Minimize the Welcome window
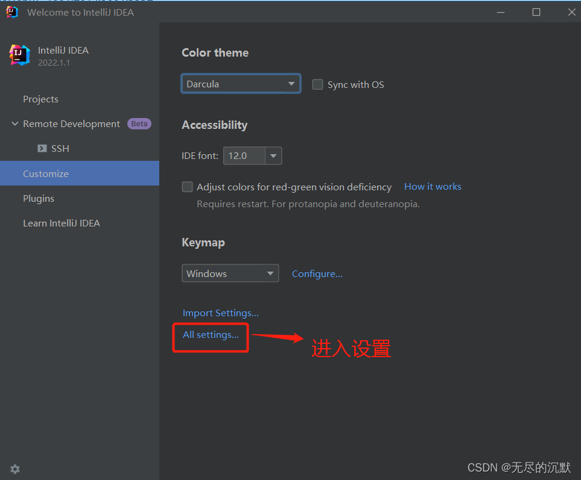 (501, 12)
